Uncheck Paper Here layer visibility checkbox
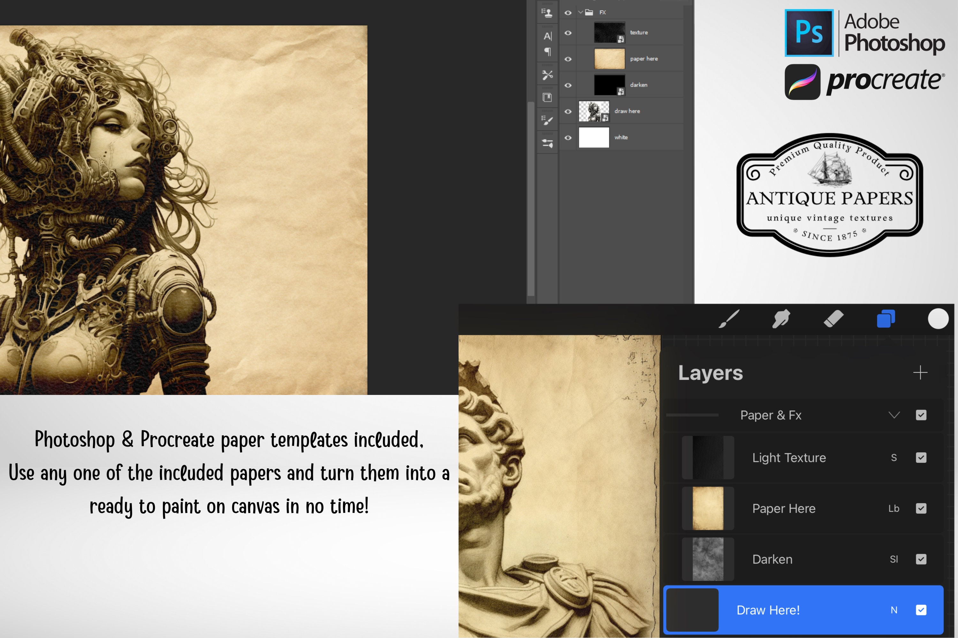The image size is (958, 638). coord(921,508)
